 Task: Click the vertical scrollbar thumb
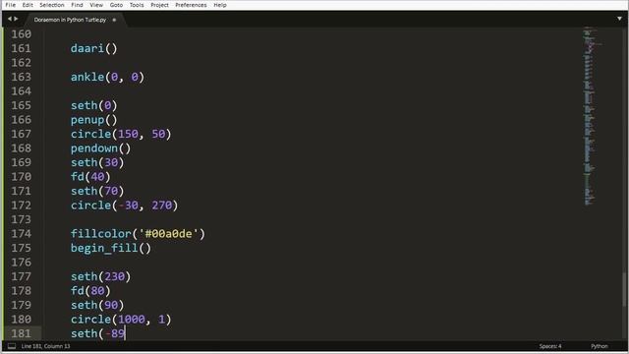[x=624, y=290]
